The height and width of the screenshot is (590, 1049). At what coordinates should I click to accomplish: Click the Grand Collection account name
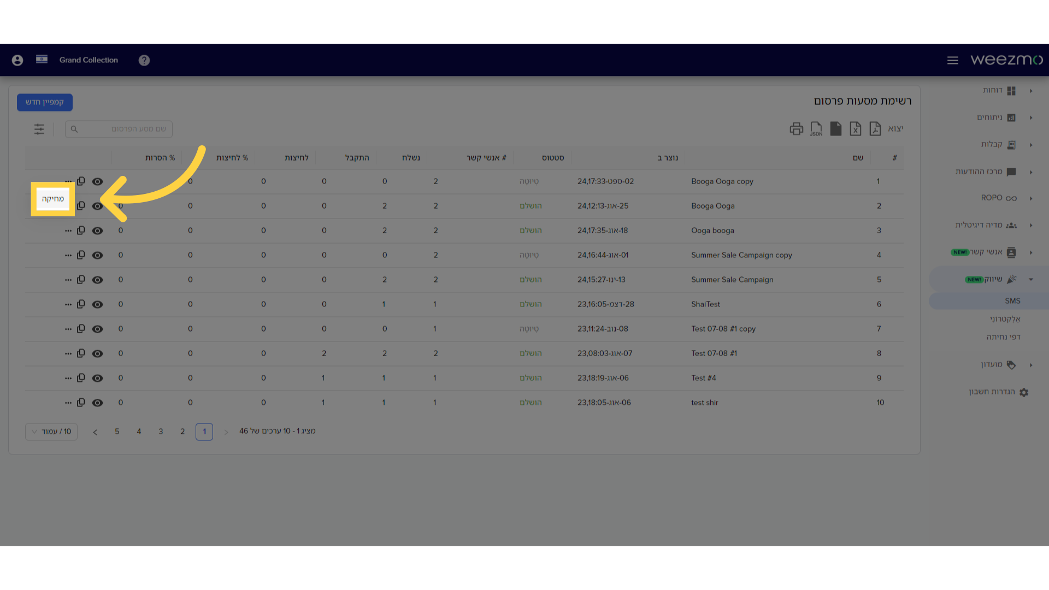pyautogui.click(x=89, y=60)
